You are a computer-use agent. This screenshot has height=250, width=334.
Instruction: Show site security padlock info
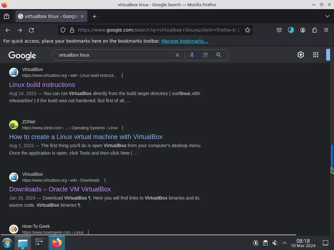72,30
